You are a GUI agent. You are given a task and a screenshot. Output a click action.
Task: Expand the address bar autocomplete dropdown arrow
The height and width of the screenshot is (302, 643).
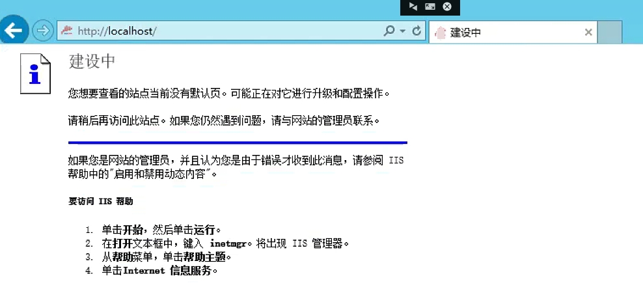(402, 31)
